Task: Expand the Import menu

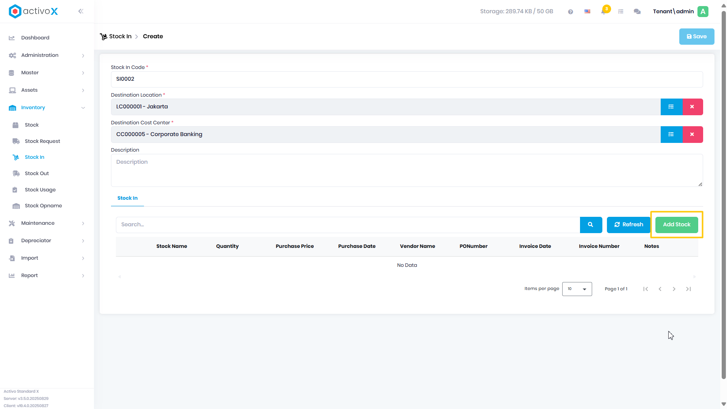Action: pyautogui.click(x=47, y=258)
